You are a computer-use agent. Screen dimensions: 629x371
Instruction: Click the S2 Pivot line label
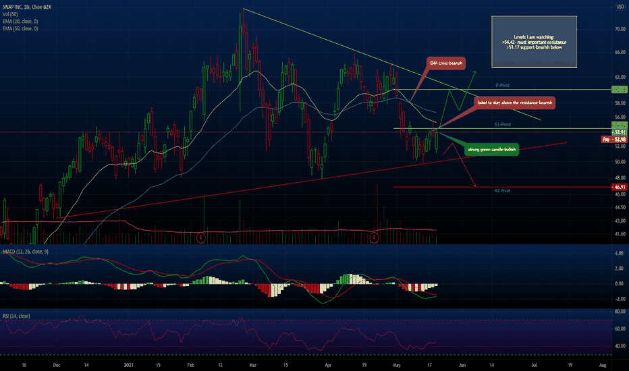(x=502, y=191)
